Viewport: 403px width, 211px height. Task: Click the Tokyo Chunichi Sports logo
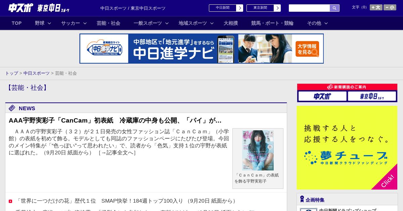click(53, 8)
